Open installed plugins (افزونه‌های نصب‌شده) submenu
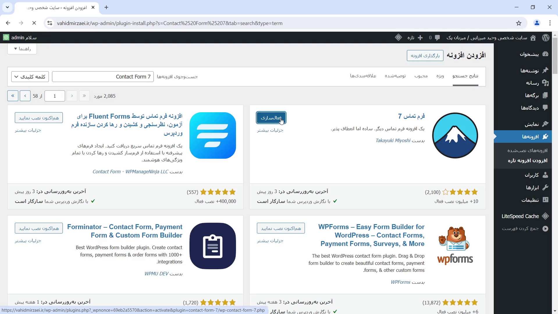Viewport: 558px width, 314px height. point(527,150)
